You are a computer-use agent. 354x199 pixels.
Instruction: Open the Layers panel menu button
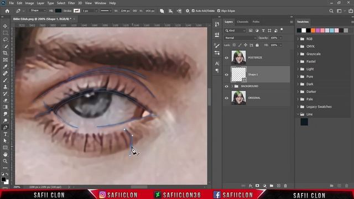point(291,22)
